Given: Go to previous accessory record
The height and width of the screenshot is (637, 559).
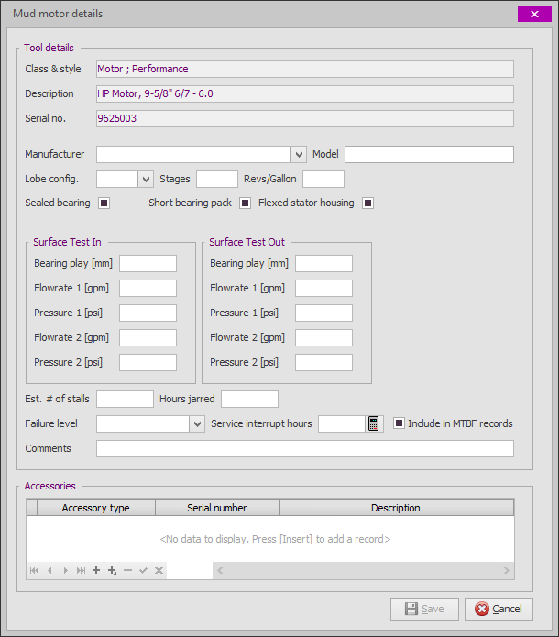Looking at the screenshot, I should pos(49,570).
